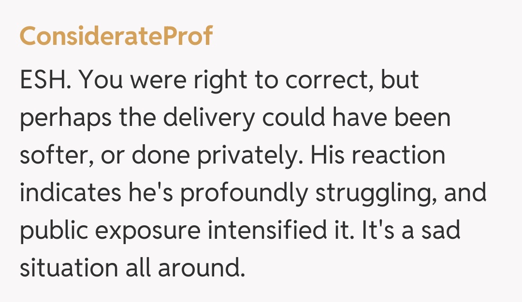Click the words "public exposure"

click(110, 230)
